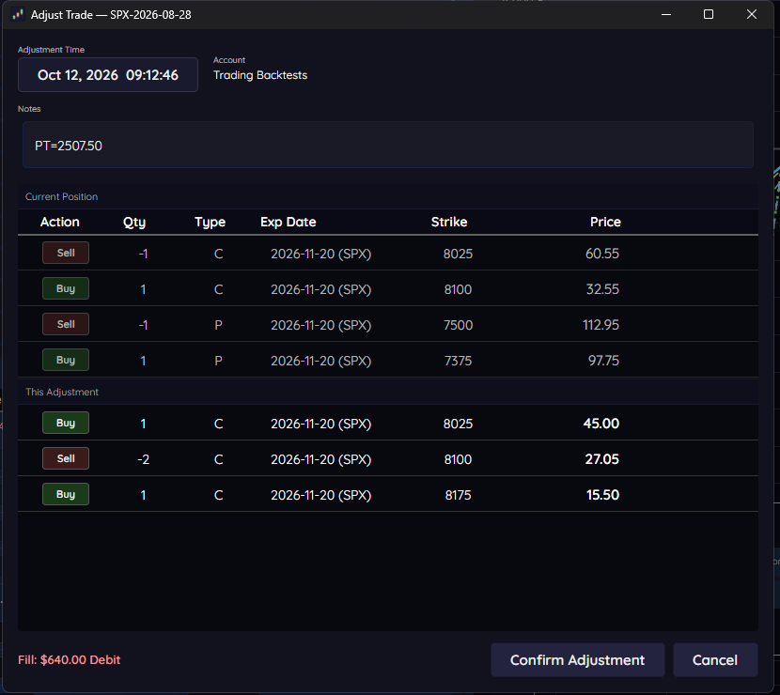Click the Current Position section header
The height and width of the screenshot is (695, 780).
click(62, 196)
